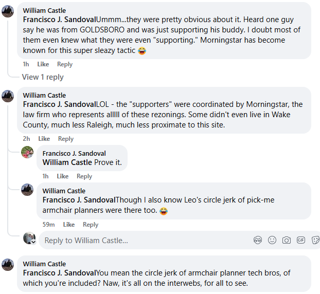
Task: Add a GIF to the reply
Action: tap(301, 240)
